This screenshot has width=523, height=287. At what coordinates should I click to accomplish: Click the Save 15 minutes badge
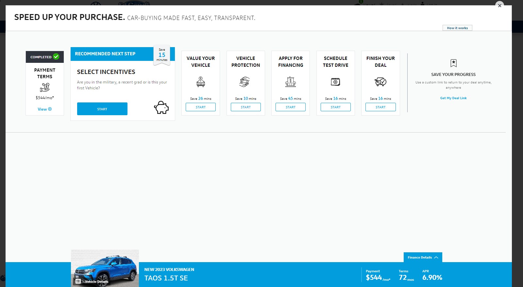point(162,55)
